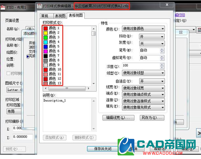Select the yellow 颜色 2 swatch
The width and height of the screenshot is (201, 159).
[x=45, y=33]
